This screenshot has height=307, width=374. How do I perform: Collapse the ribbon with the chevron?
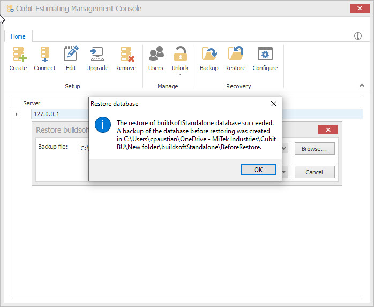362,85
